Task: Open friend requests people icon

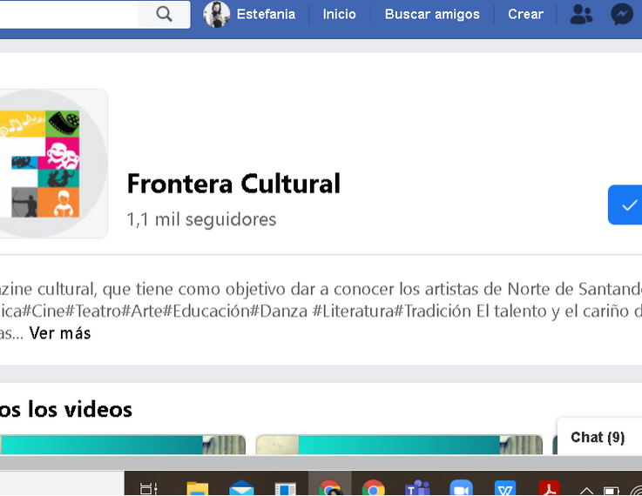Action: tap(581, 14)
